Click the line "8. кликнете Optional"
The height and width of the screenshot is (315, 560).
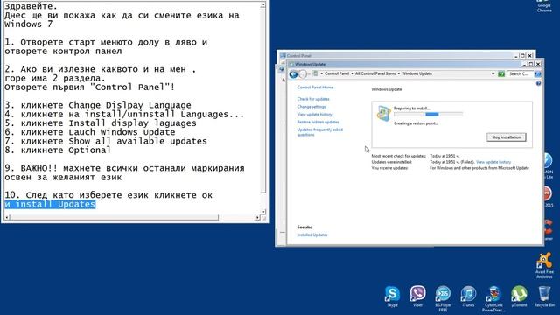click(58, 150)
